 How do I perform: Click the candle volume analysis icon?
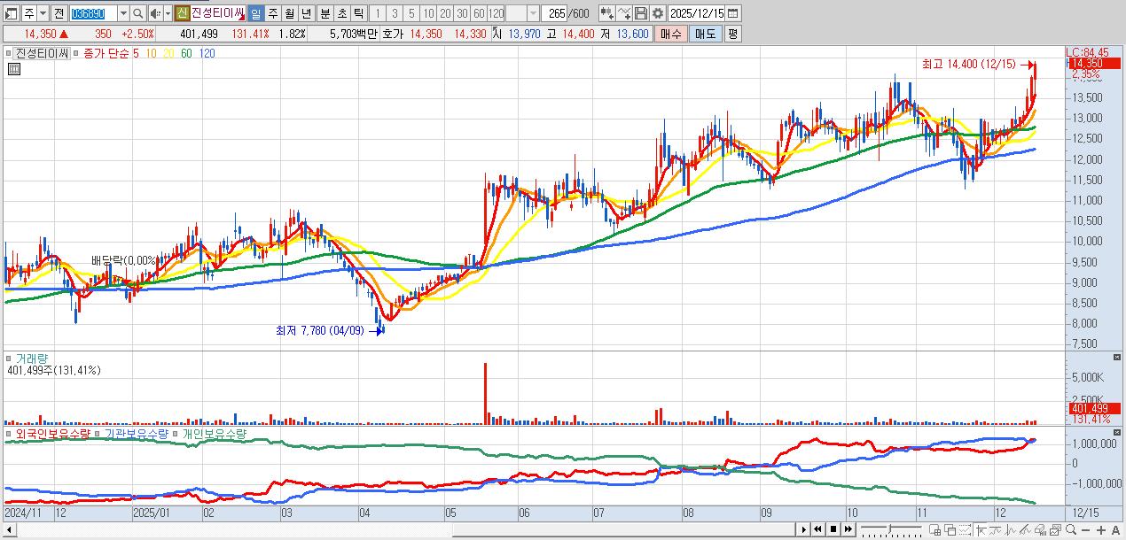[x=1040, y=530]
